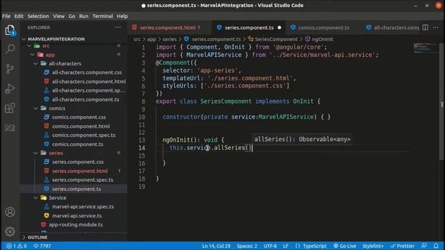Screen dimensions: 445x250
Task: Open the File menu
Action: (x=6, y=16)
